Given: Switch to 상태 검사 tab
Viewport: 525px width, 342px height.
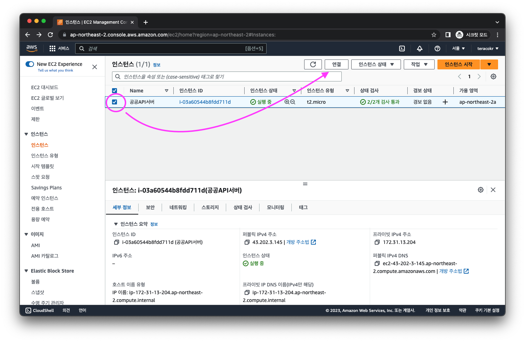Looking at the screenshot, I should point(243,207).
